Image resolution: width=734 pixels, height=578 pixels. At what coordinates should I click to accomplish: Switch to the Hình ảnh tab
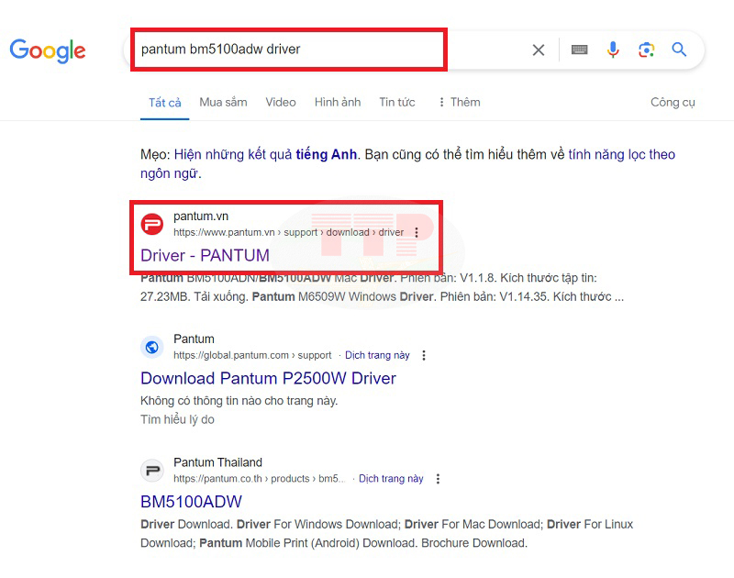[x=338, y=102]
